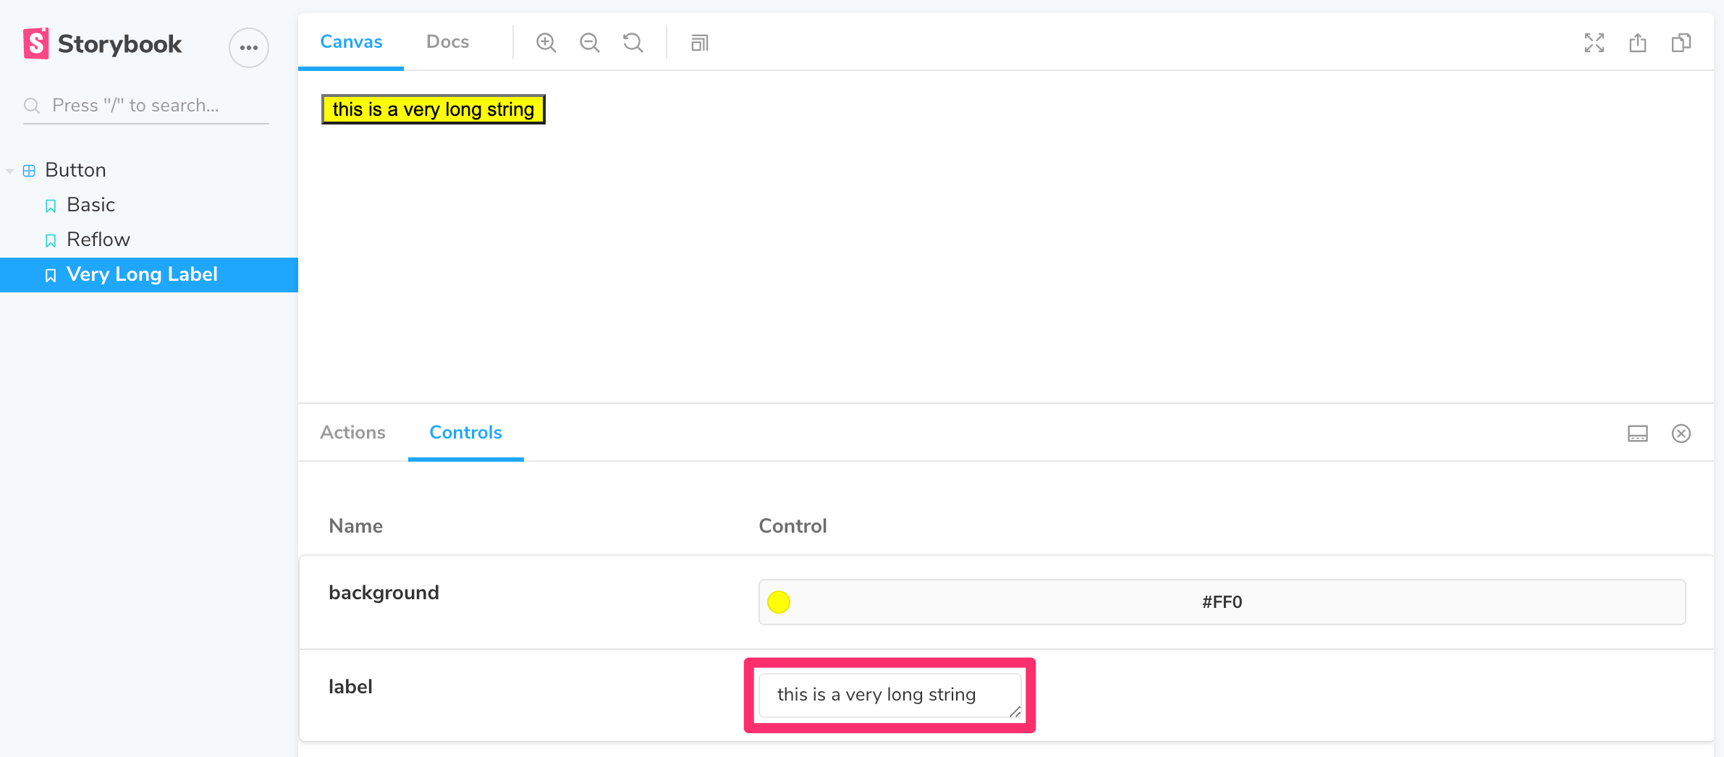This screenshot has height=757, width=1724.
Task: Click the zoom out magnifier icon
Action: click(x=589, y=43)
